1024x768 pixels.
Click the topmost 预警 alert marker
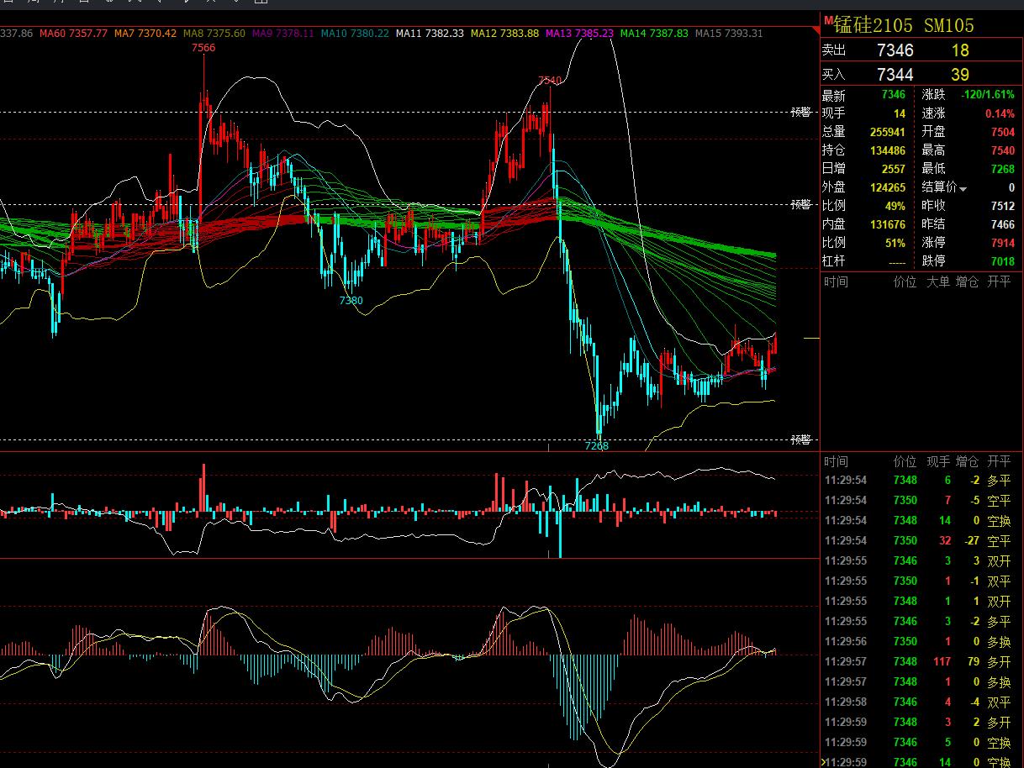[800, 112]
